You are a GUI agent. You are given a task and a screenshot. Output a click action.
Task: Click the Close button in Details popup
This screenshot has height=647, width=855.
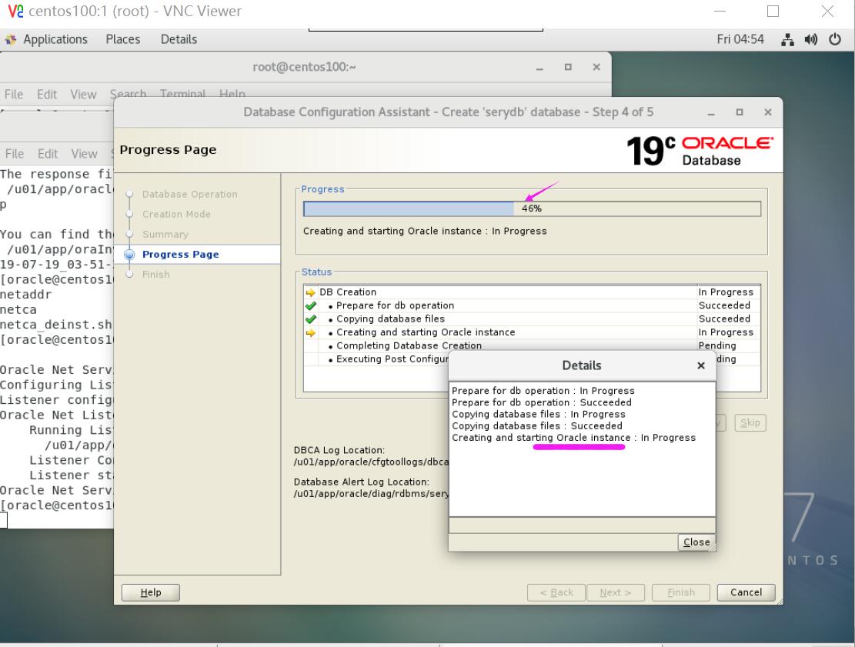click(696, 542)
